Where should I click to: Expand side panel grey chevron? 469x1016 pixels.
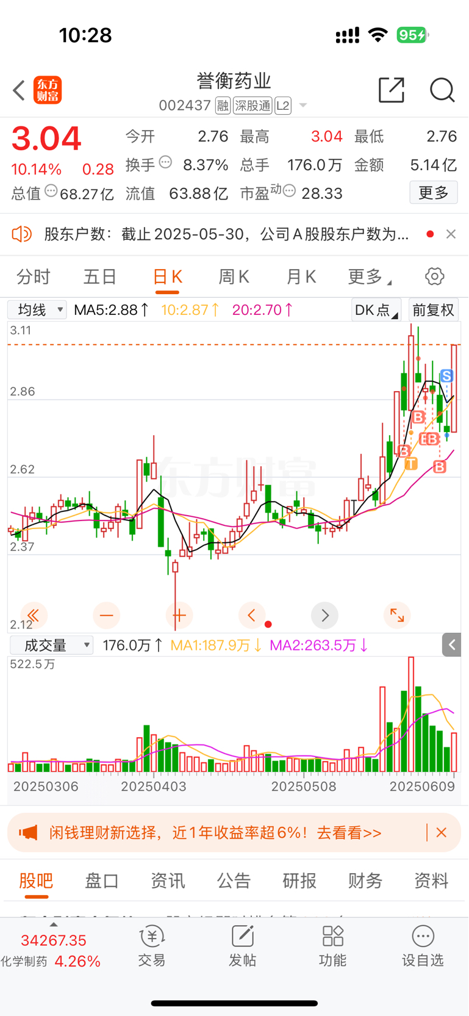[x=452, y=644]
